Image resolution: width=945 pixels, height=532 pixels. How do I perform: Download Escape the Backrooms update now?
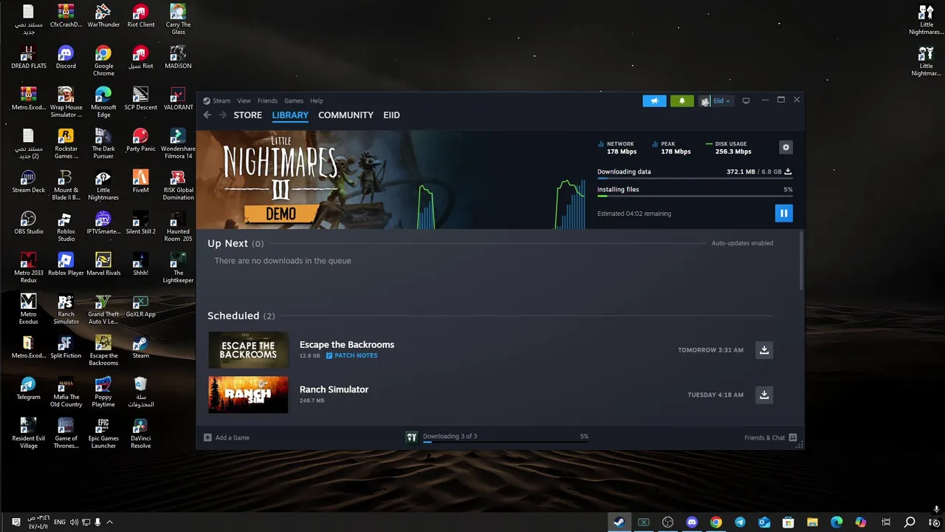point(764,349)
